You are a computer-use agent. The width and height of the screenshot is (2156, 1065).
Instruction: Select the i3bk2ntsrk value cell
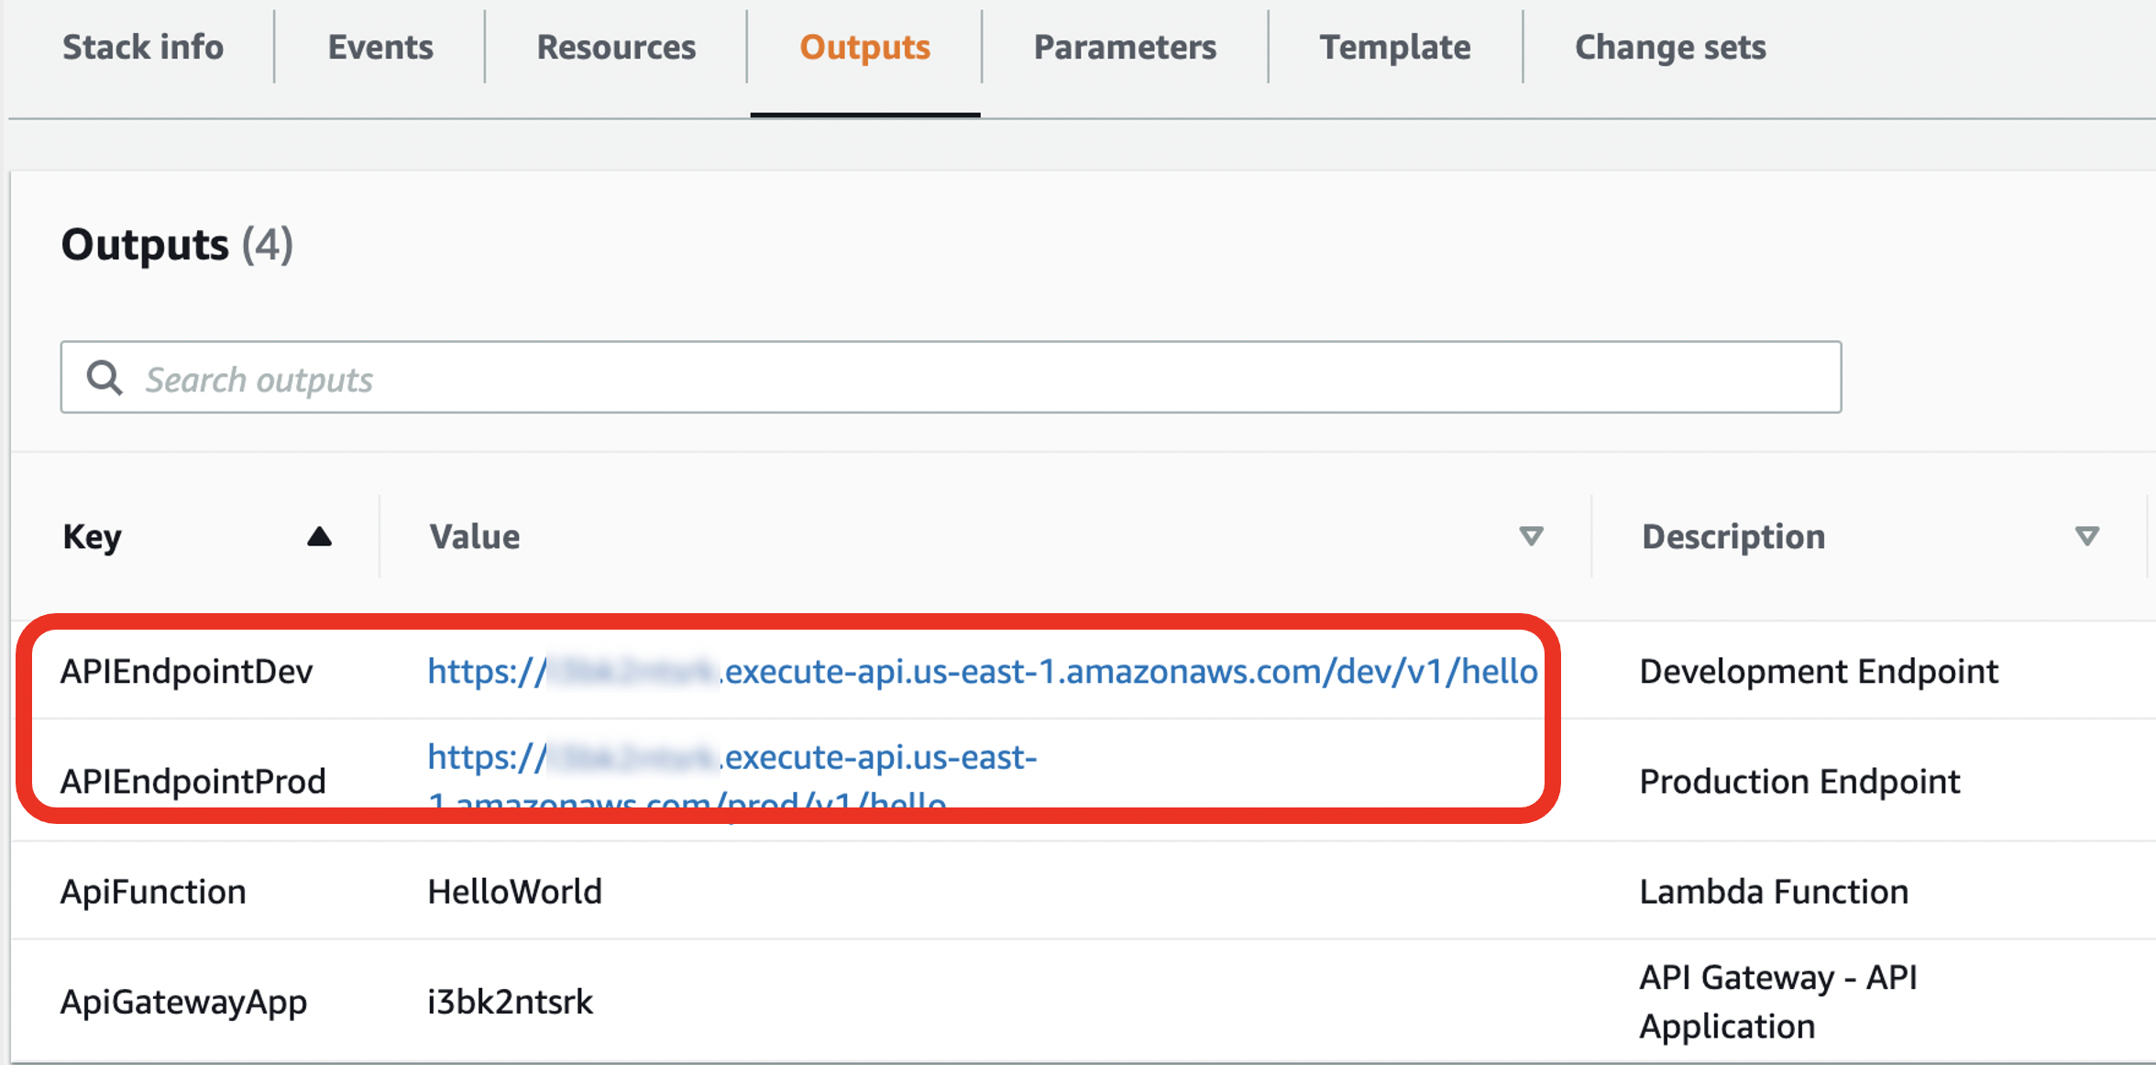510,1002
